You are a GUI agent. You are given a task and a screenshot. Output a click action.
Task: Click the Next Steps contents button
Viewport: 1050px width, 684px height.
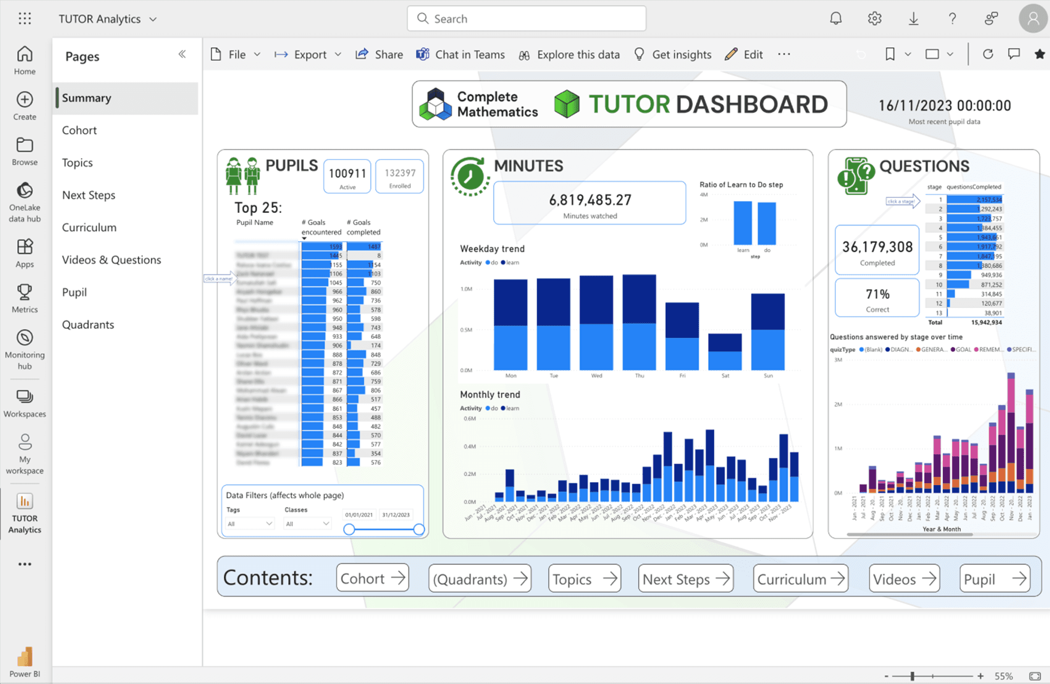pyautogui.click(x=685, y=579)
